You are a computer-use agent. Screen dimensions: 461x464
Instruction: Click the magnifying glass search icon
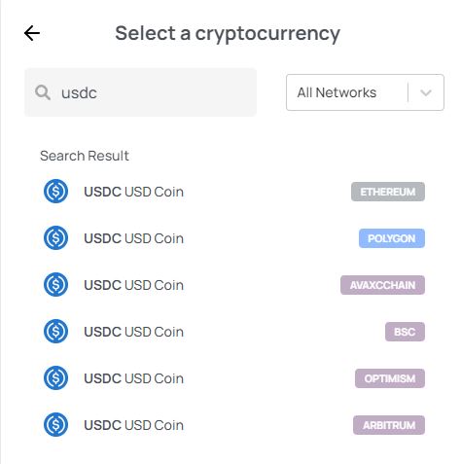[x=43, y=92]
